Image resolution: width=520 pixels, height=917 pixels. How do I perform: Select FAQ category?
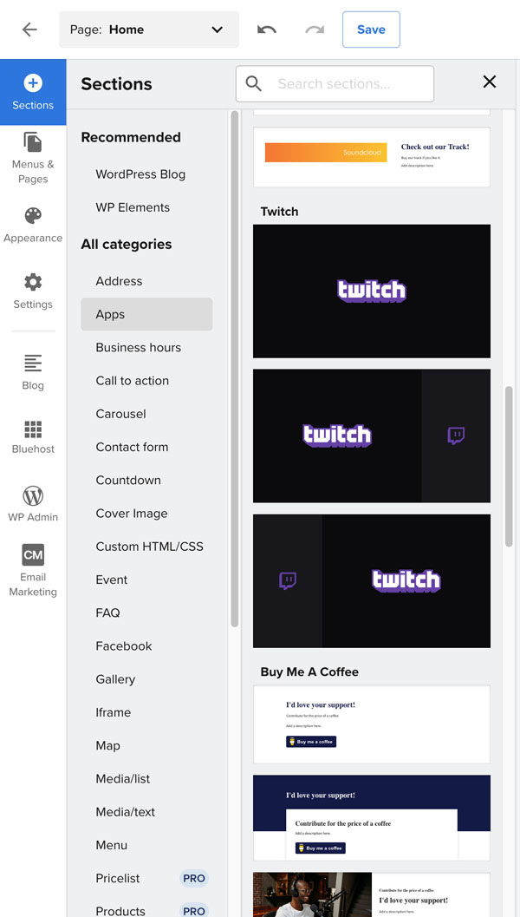pyautogui.click(x=108, y=612)
